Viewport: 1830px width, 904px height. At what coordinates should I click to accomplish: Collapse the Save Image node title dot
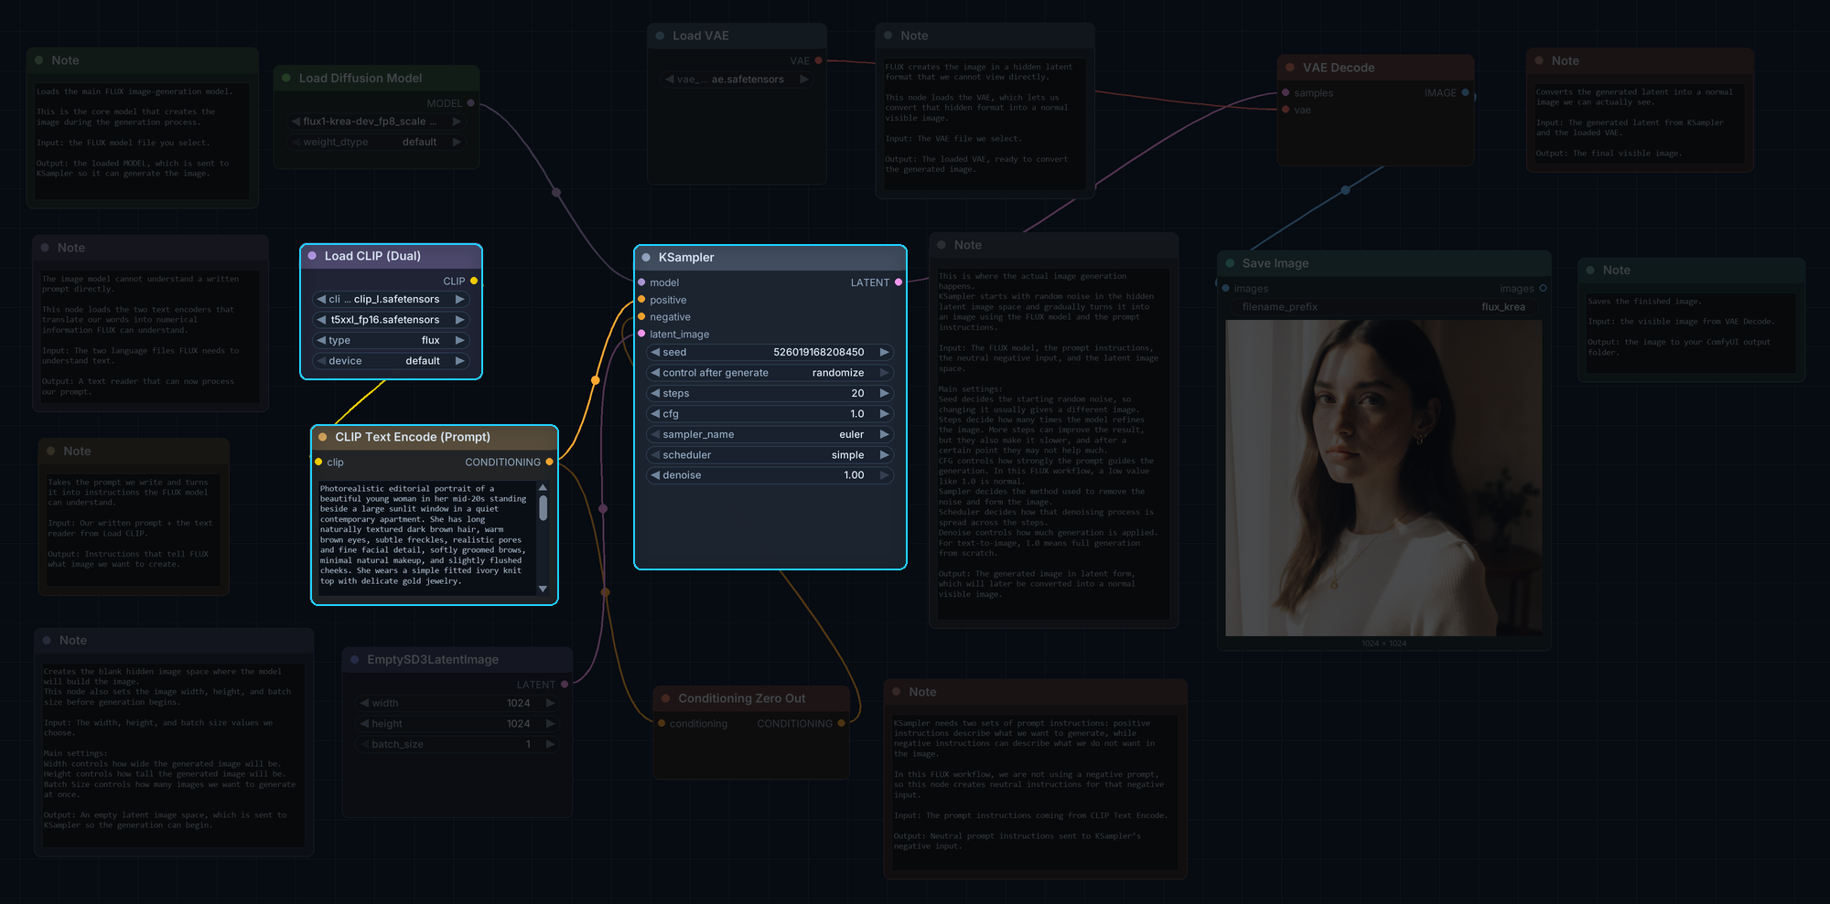tap(1230, 263)
